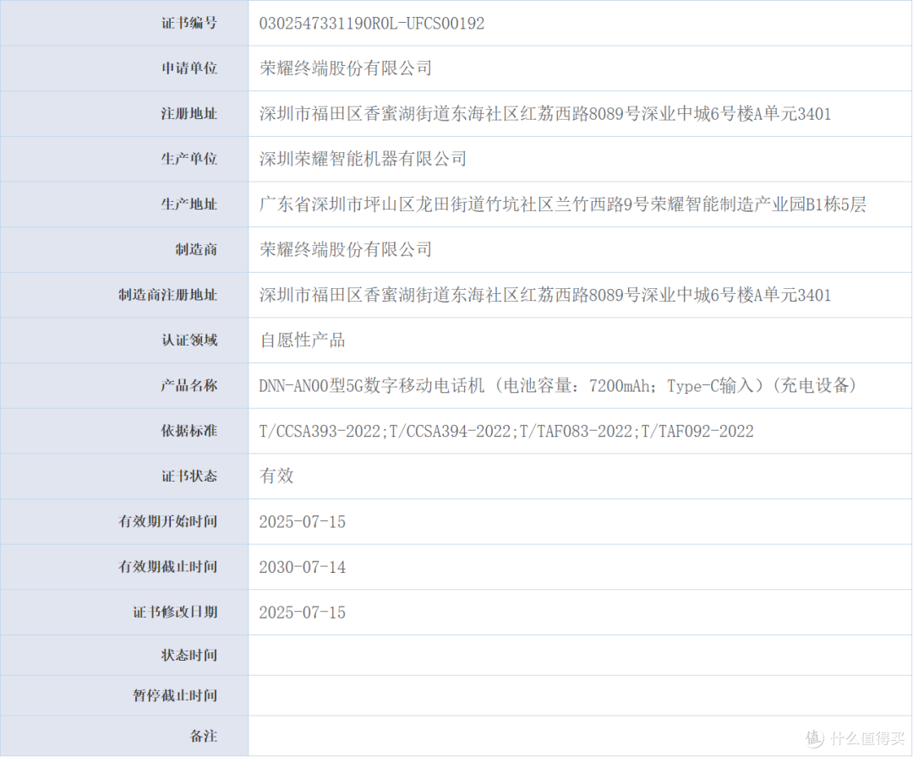This screenshot has width=913, height=757.
Task: Click the 有效期开始时间 label cell
Action: (124, 521)
